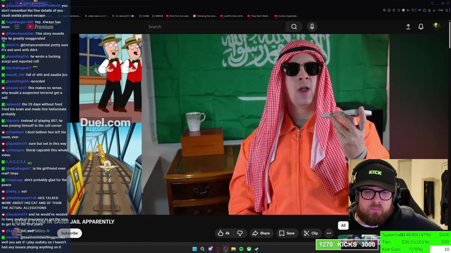This screenshot has height=253, width=451.
Task: Open the YouTube guide hamburger menu
Action: 17,27
